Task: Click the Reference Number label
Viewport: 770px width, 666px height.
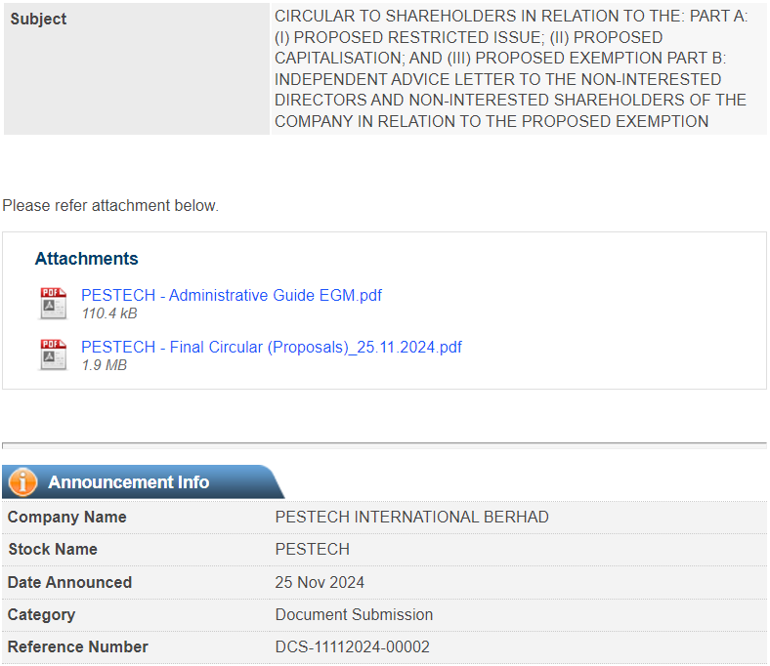Action: 77,646
